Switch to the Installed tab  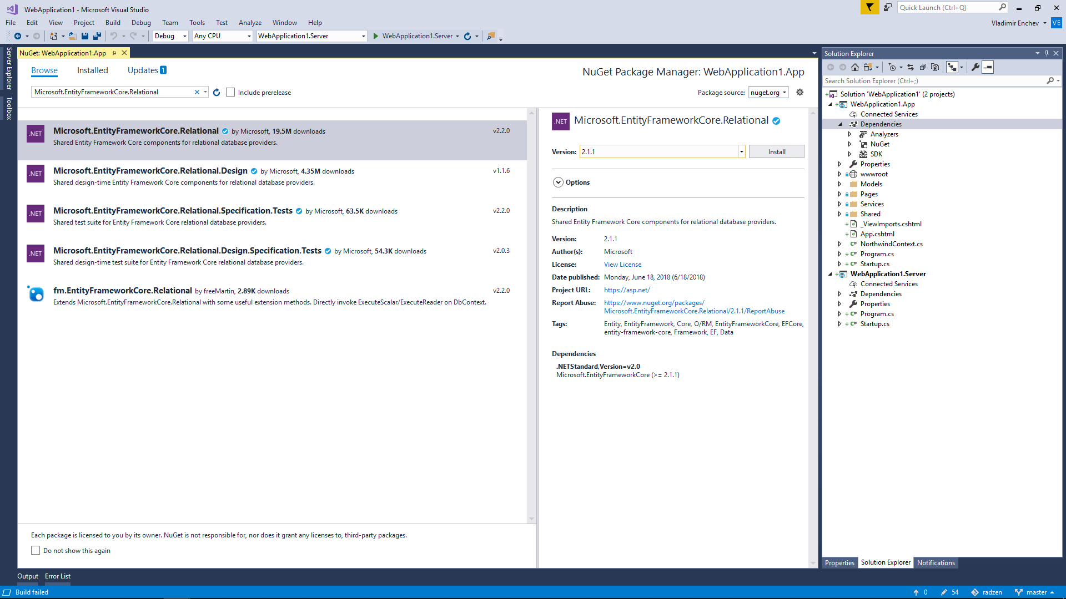[92, 70]
